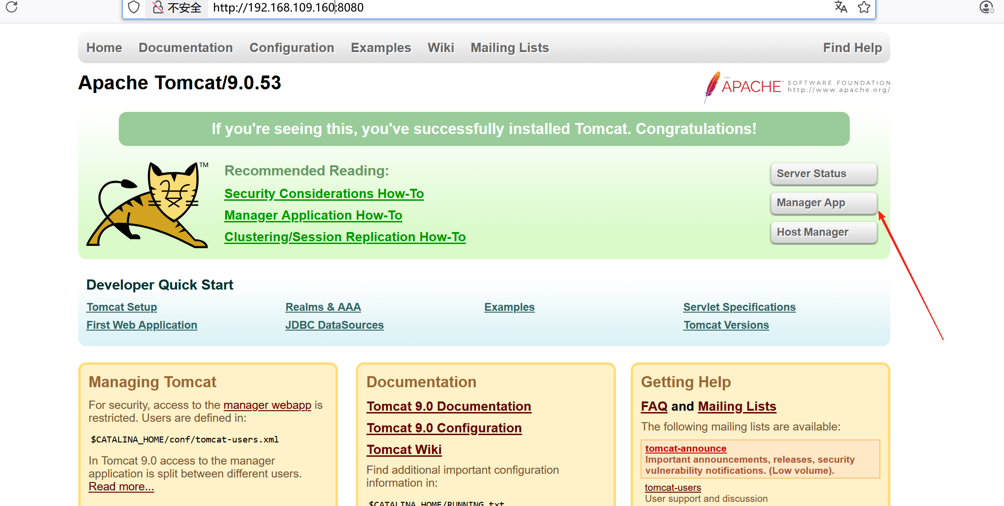Viewport: 1004px width, 506px height.
Task: Follow the manager webapp link
Action: pyautogui.click(x=267, y=405)
